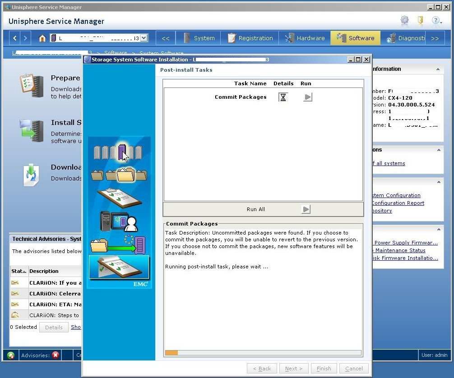Select the Software tab

[355, 38]
